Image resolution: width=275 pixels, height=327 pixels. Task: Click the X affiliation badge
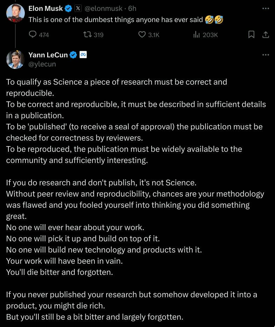click(x=78, y=8)
